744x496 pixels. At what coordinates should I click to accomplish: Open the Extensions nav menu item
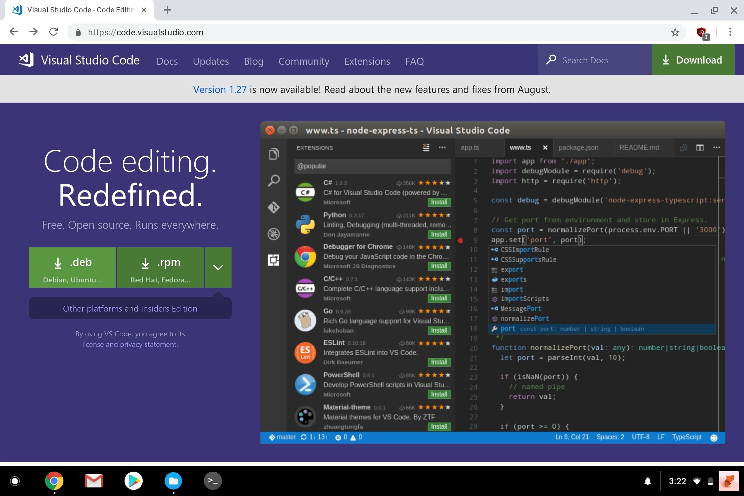pos(367,61)
